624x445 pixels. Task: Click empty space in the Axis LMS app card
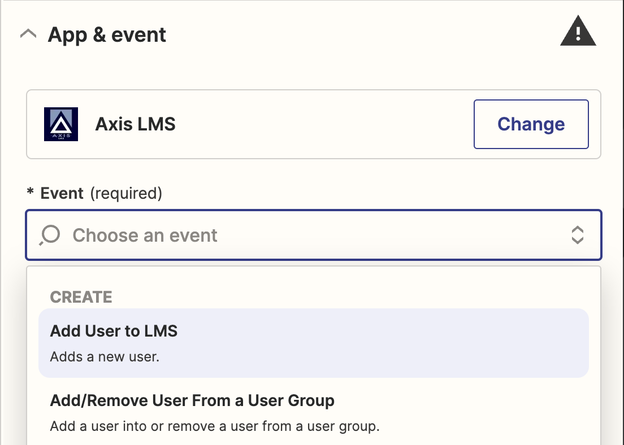322,124
